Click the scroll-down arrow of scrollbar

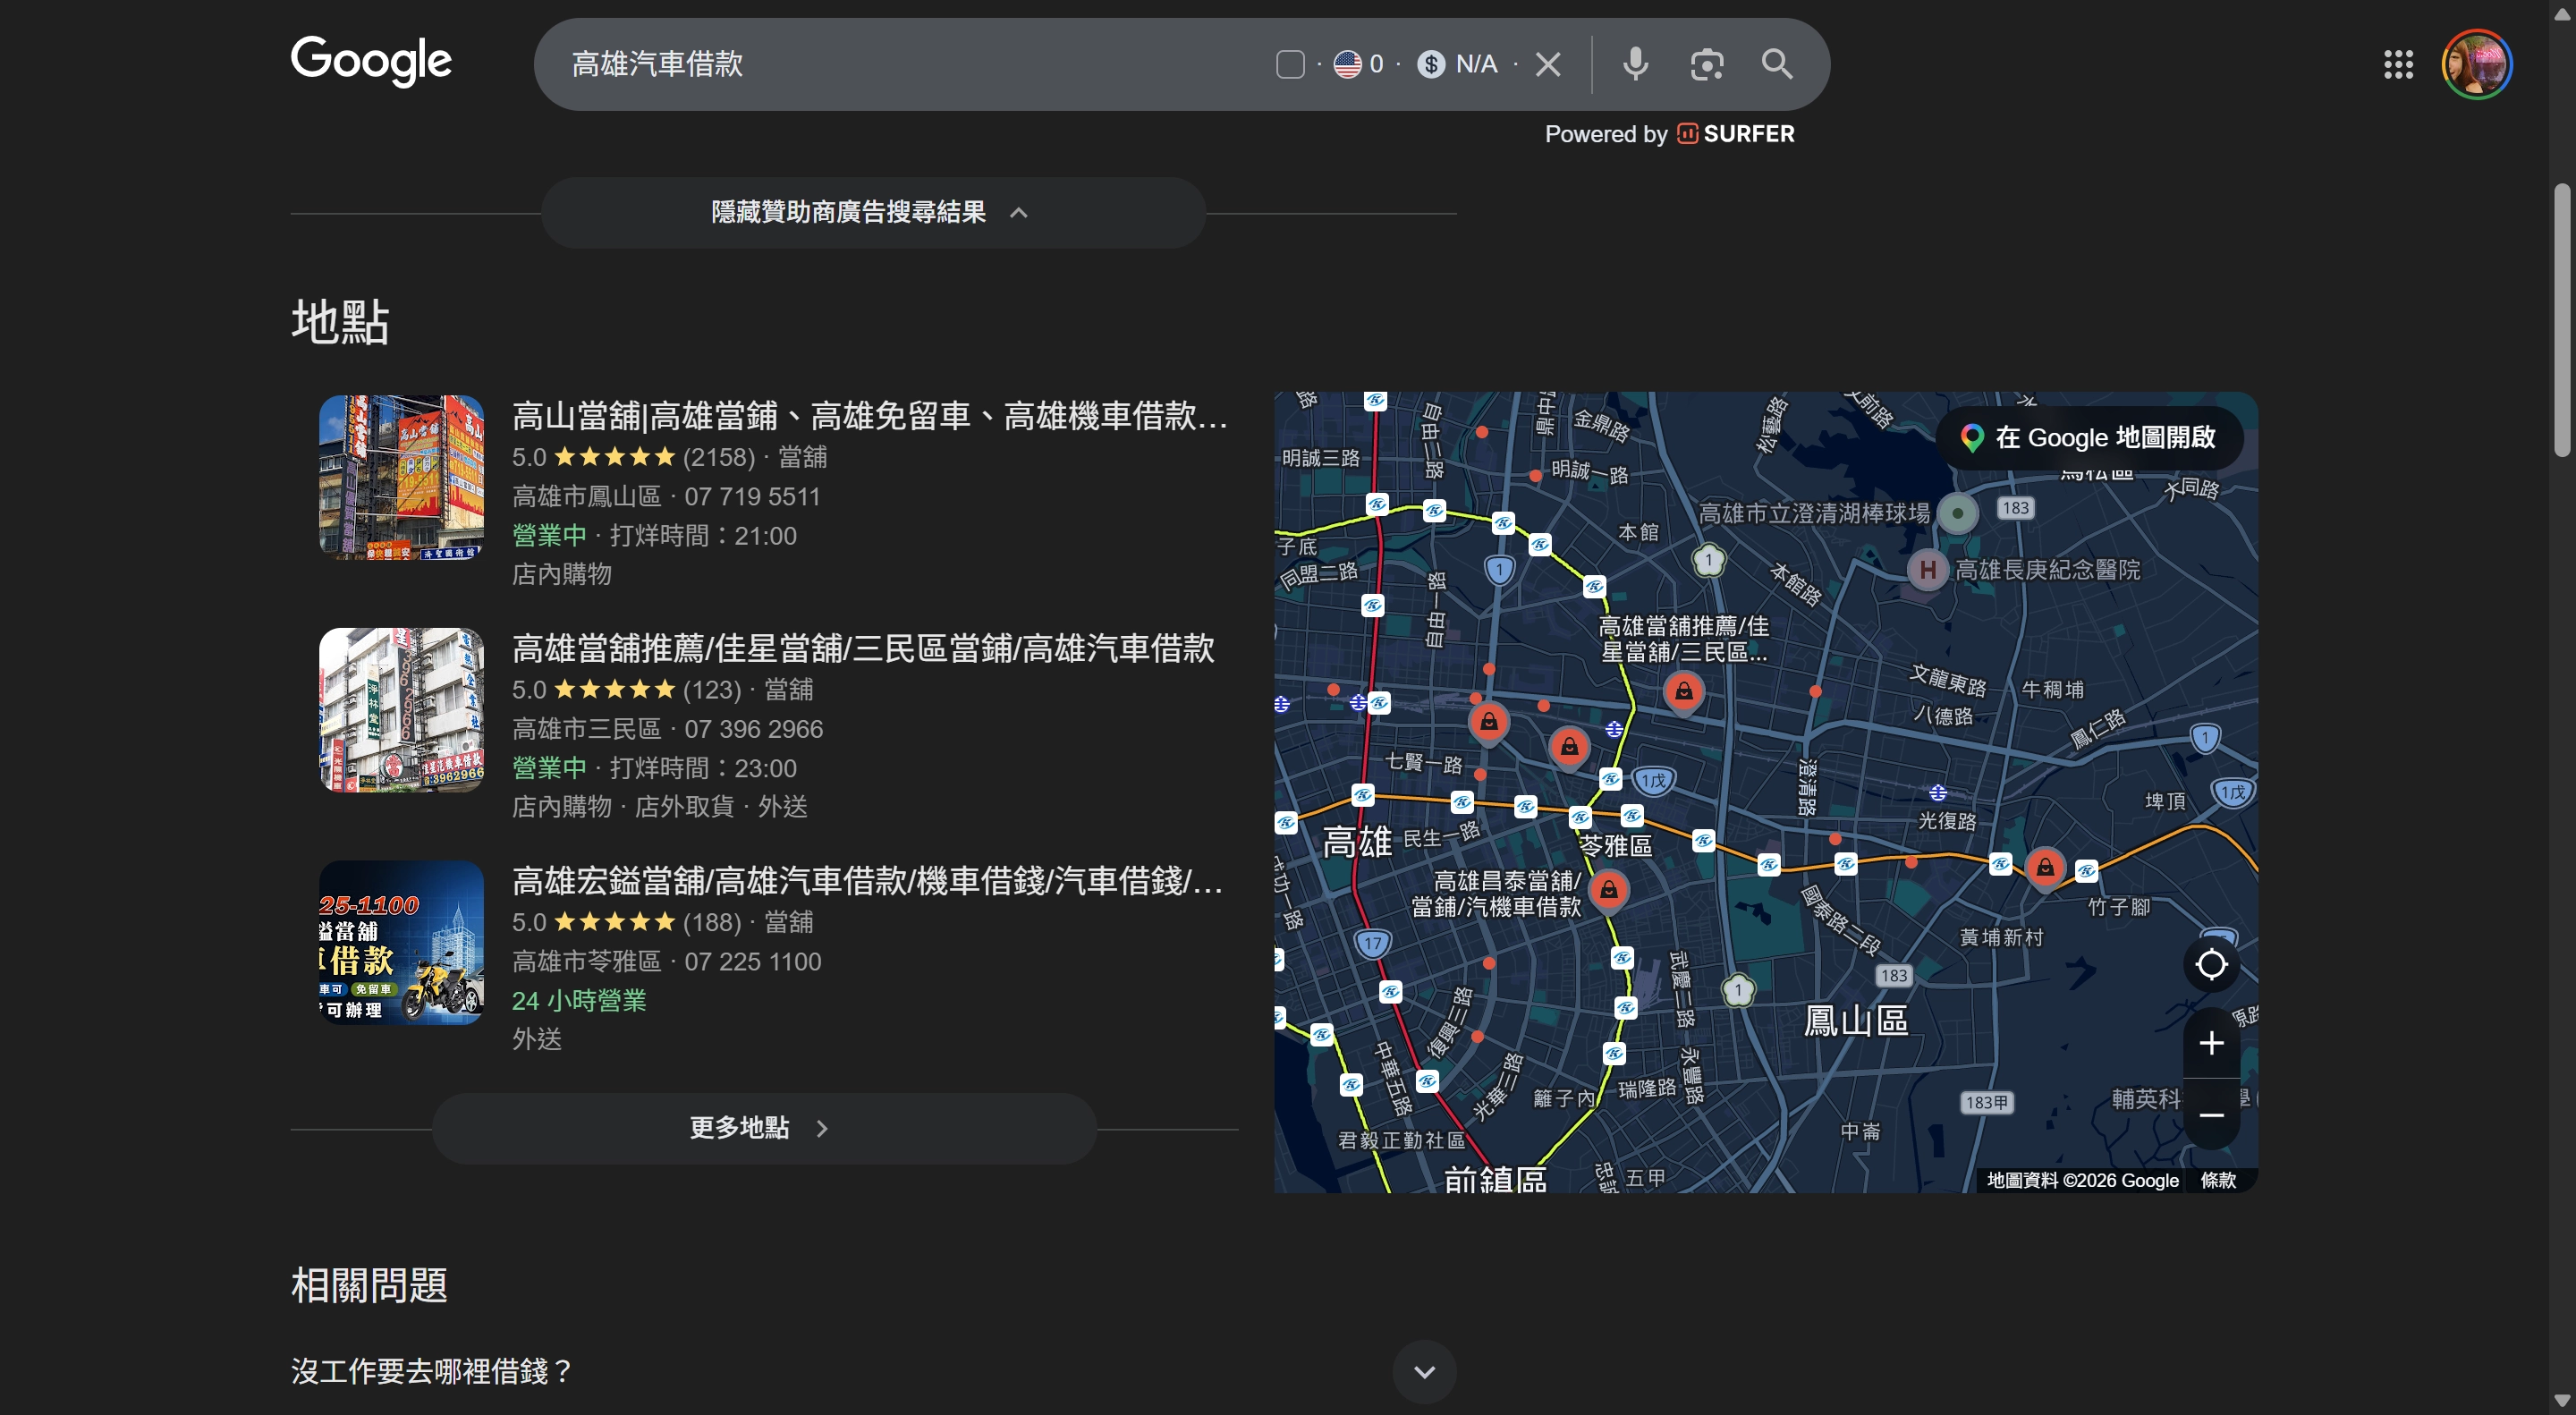(2561, 1401)
